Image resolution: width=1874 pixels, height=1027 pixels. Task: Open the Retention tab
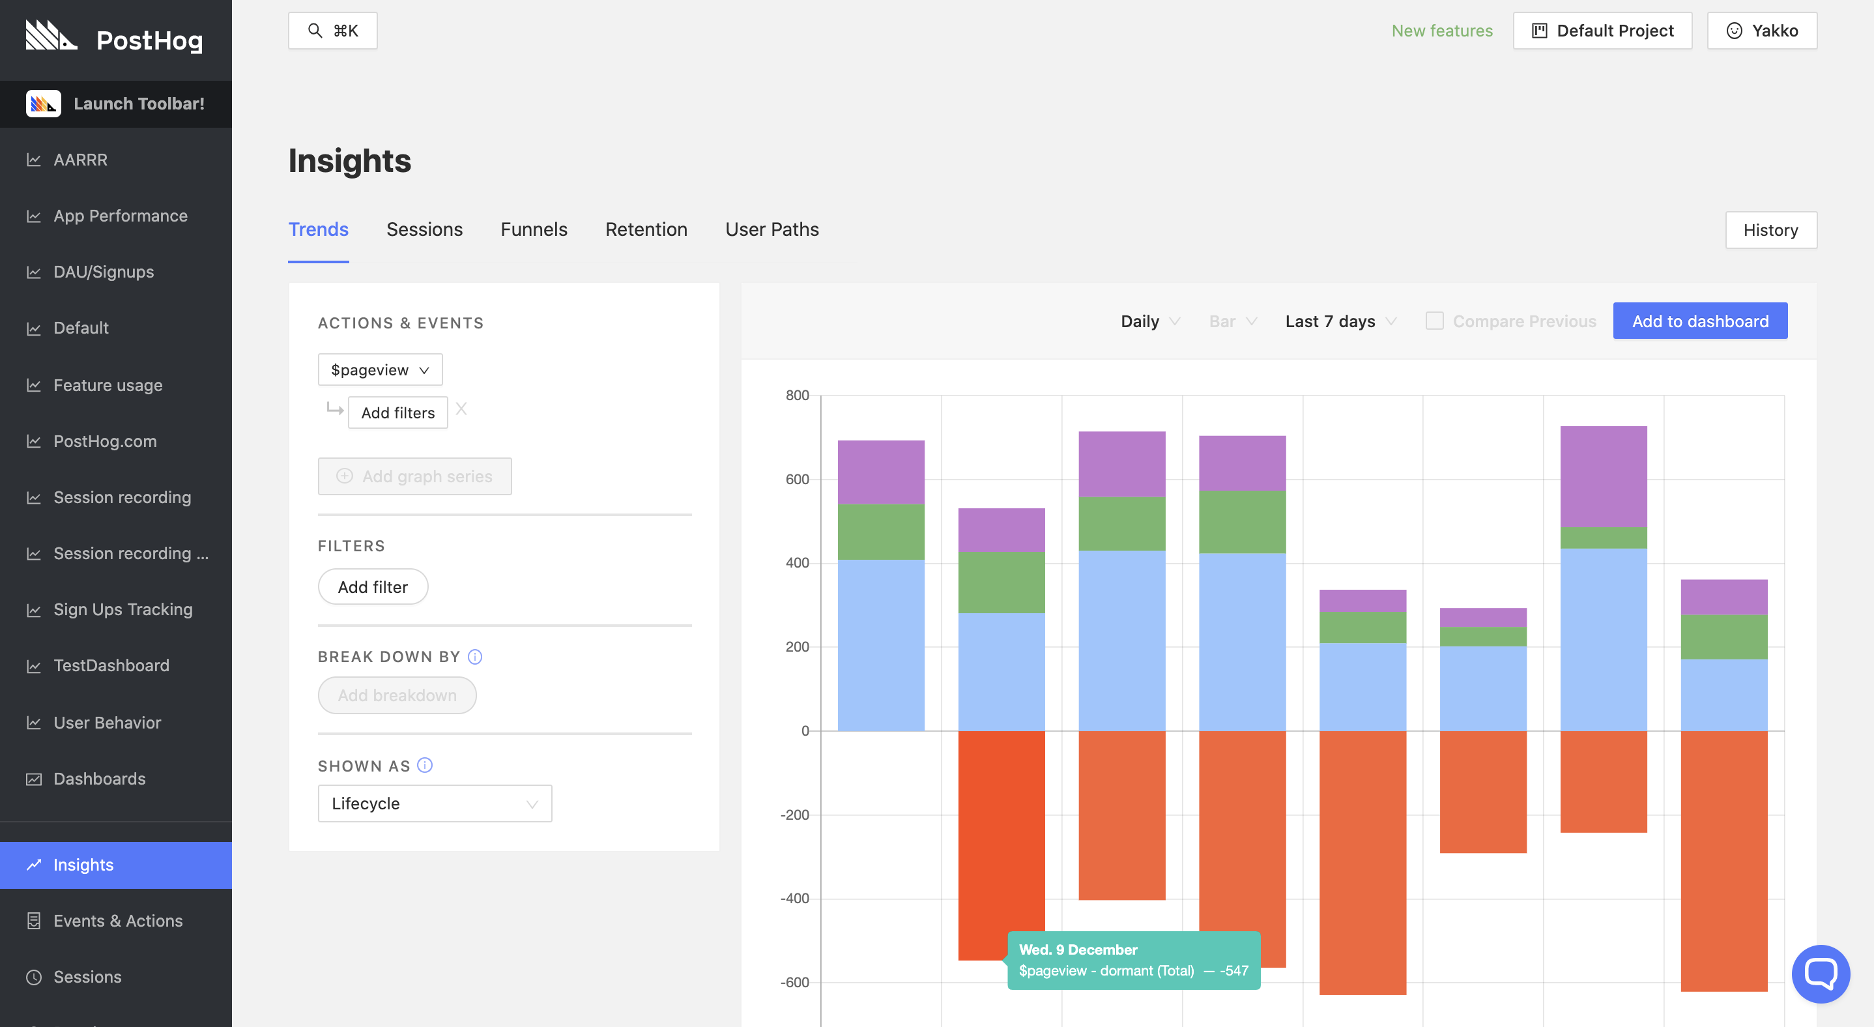[646, 229]
